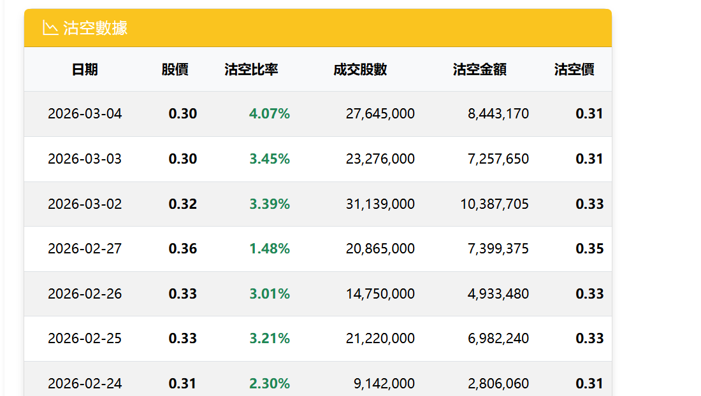This screenshot has width=701, height=396.
Task: Click the 0.35 short price cell
Action: [x=589, y=249]
